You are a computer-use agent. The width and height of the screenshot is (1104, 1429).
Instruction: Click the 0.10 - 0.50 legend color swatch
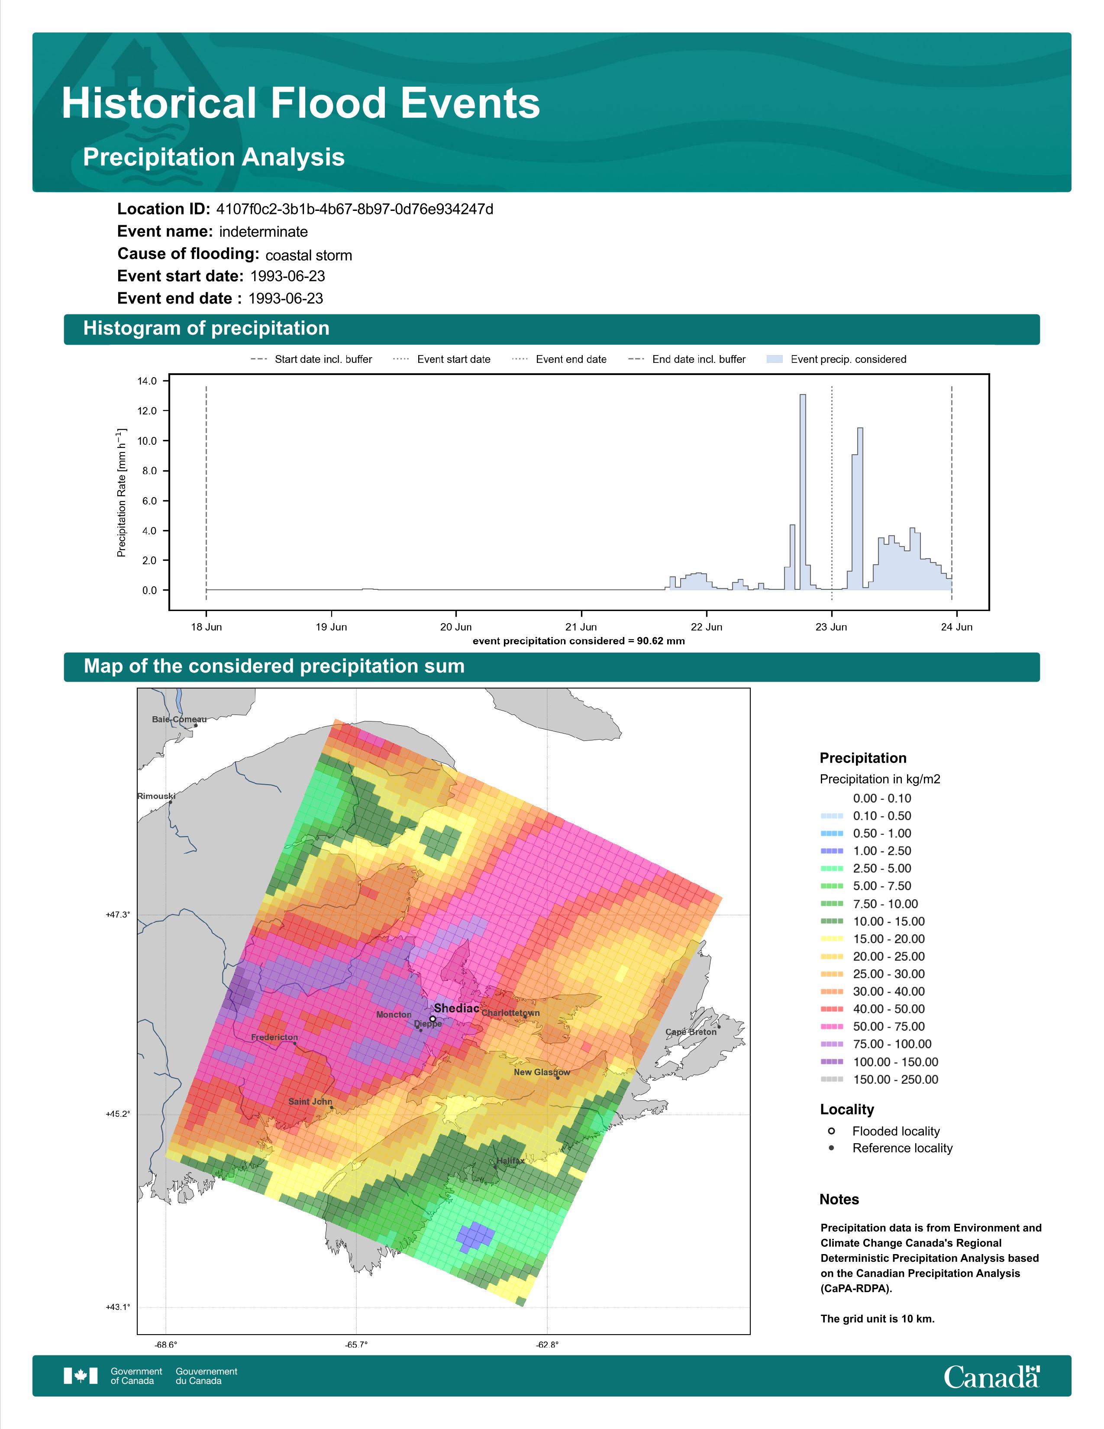tap(831, 816)
